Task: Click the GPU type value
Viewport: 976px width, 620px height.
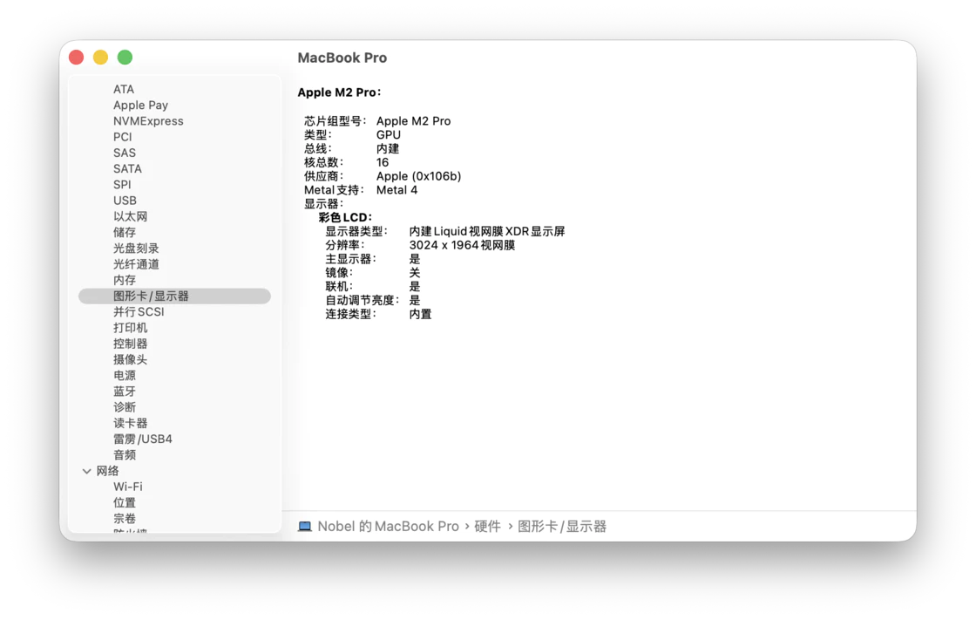Action: [x=389, y=134]
